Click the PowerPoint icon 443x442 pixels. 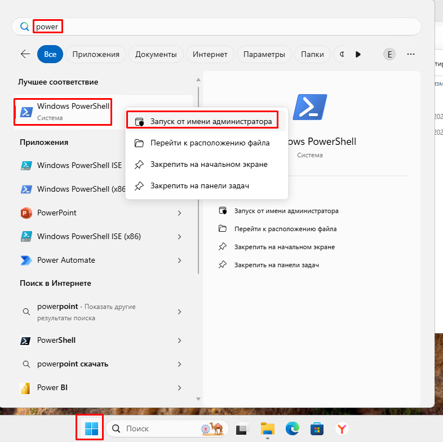tap(26, 213)
